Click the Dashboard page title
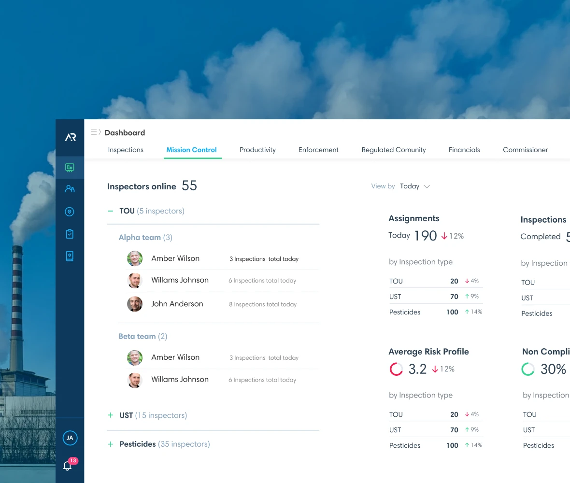The height and width of the screenshot is (483, 570). (125, 133)
